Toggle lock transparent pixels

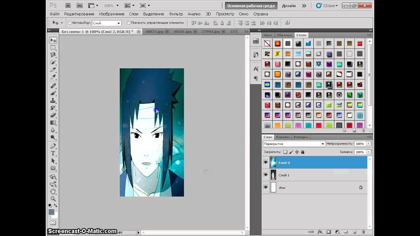pos(285,152)
